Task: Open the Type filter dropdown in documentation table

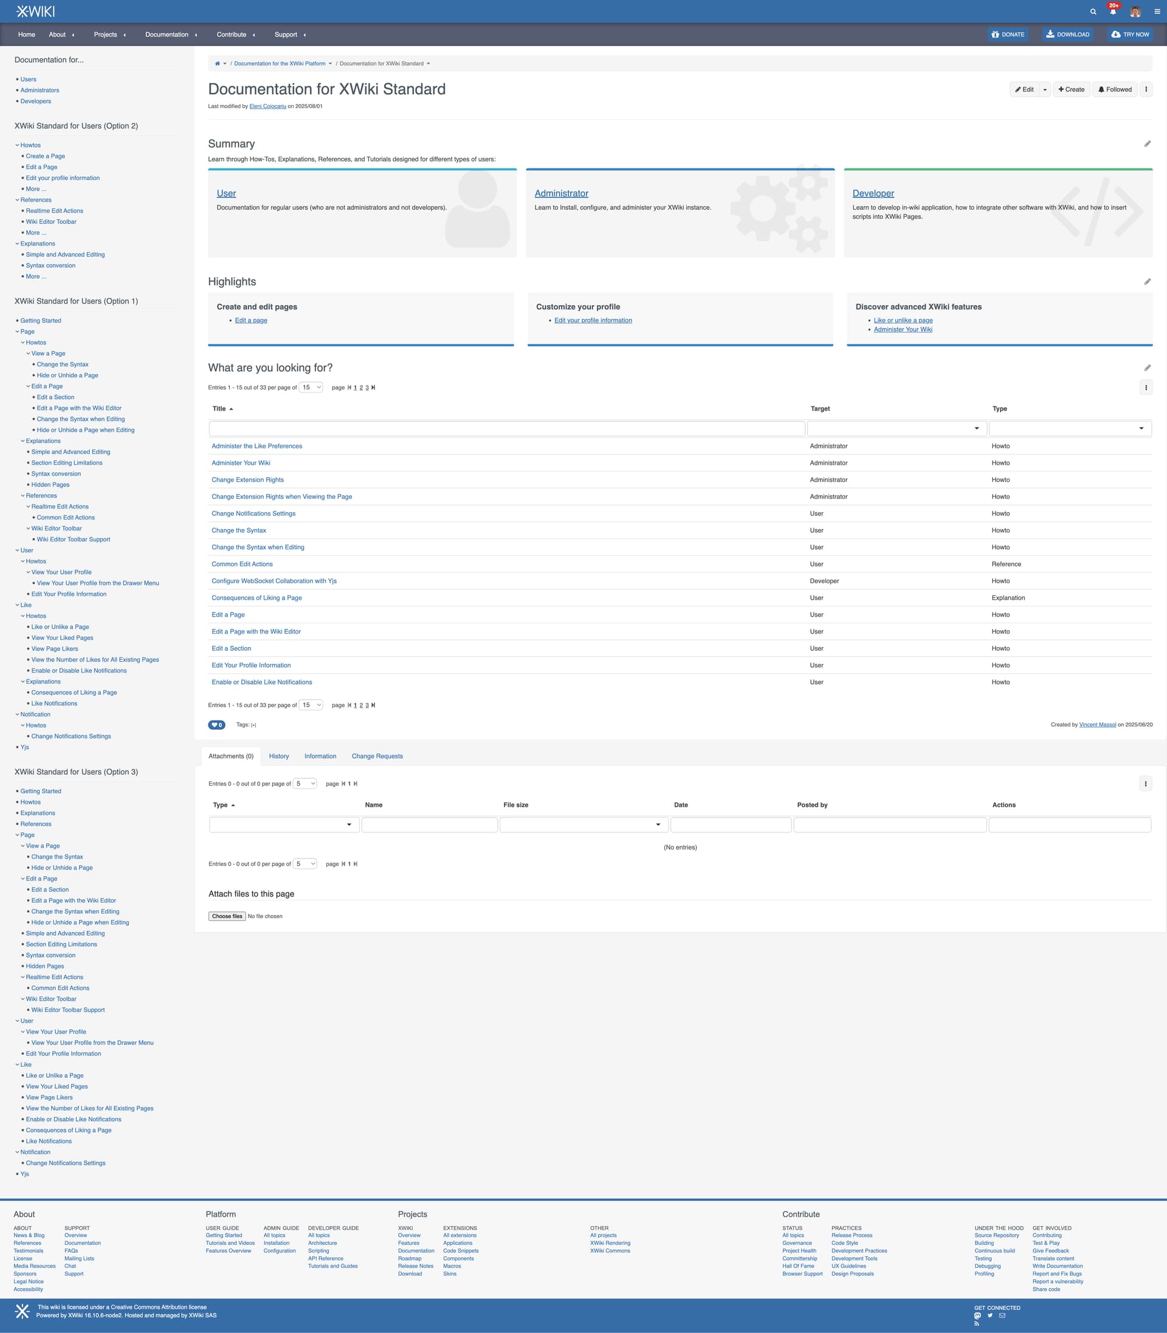Action: pyautogui.click(x=1070, y=428)
